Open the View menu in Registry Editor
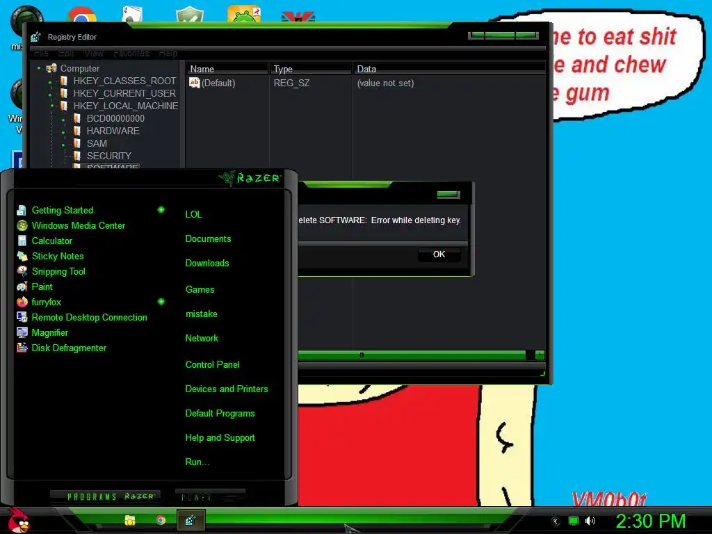 [94, 53]
